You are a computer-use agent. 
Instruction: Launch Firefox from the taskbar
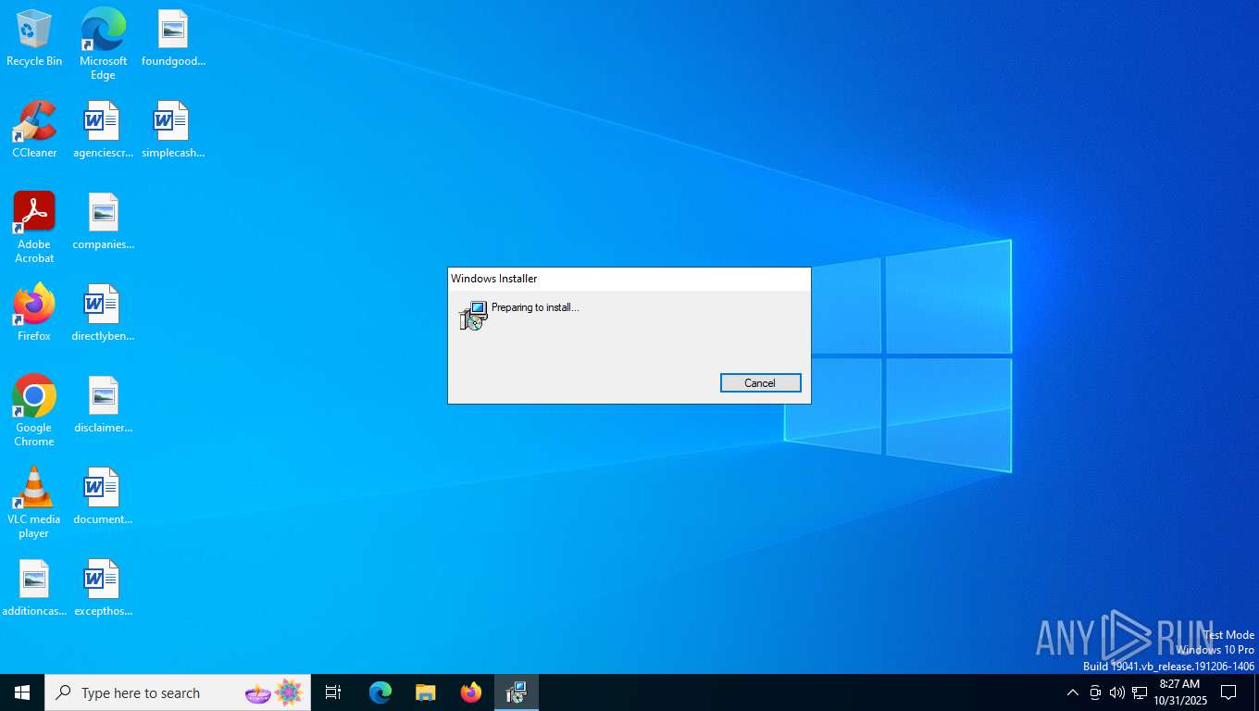pyautogui.click(x=471, y=692)
